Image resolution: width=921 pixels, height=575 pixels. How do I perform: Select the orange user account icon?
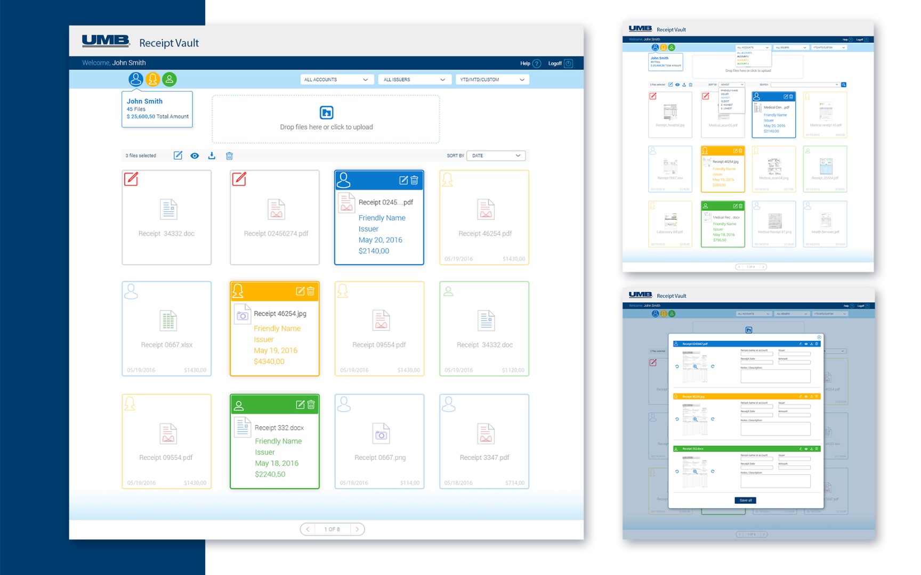click(152, 79)
